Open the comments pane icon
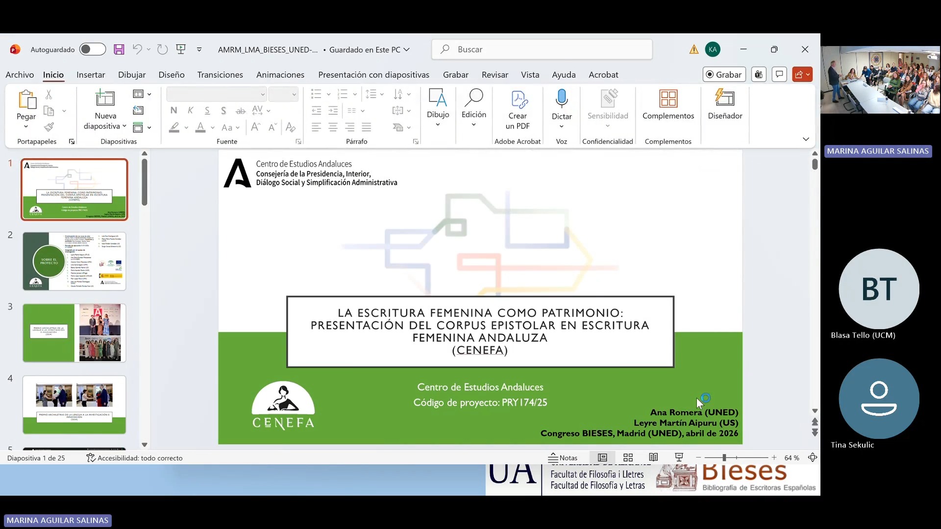 coord(779,74)
